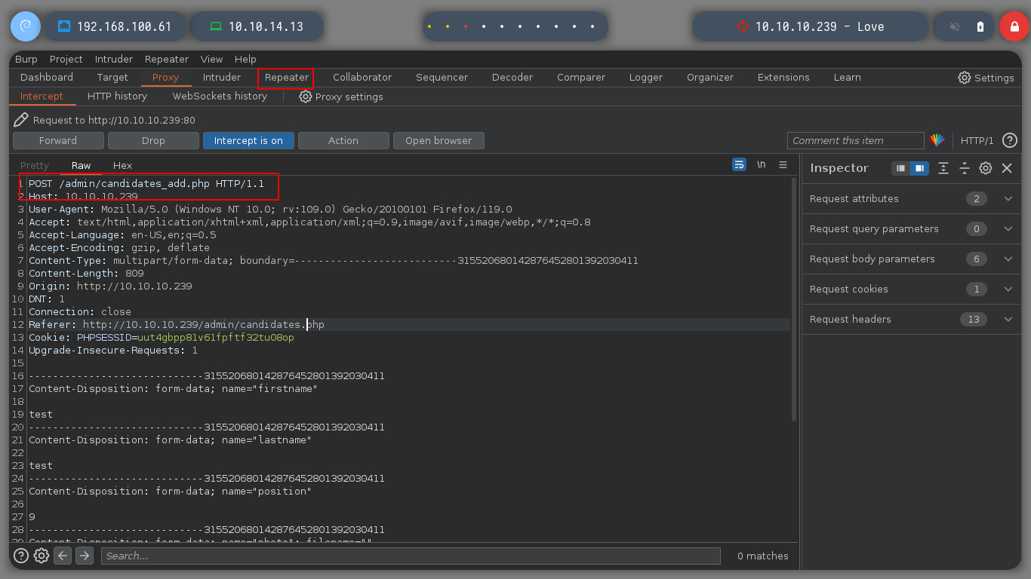Switch to the Collaborator tab
The image size is (1031, 579).
click(x=362, y=77)
